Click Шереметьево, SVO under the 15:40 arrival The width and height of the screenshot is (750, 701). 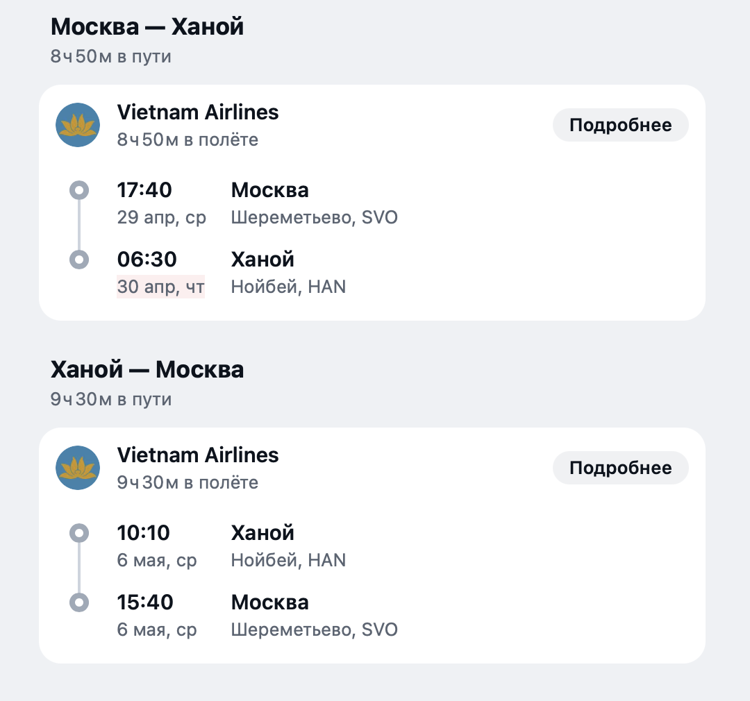click(314, 630)
